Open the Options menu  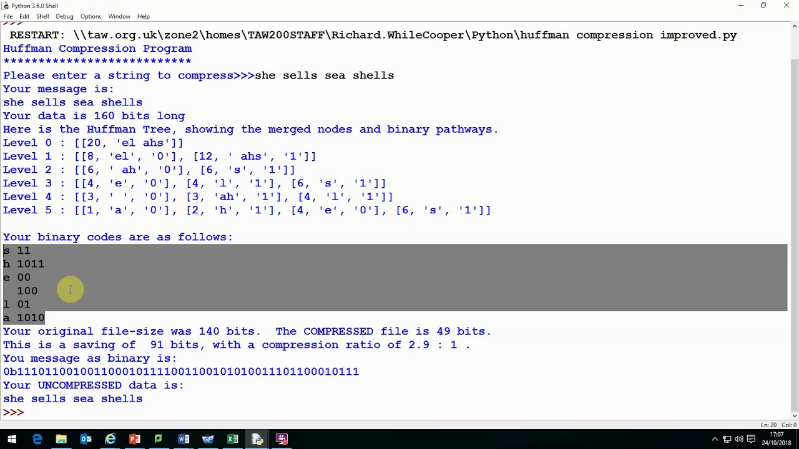(91, 16)
